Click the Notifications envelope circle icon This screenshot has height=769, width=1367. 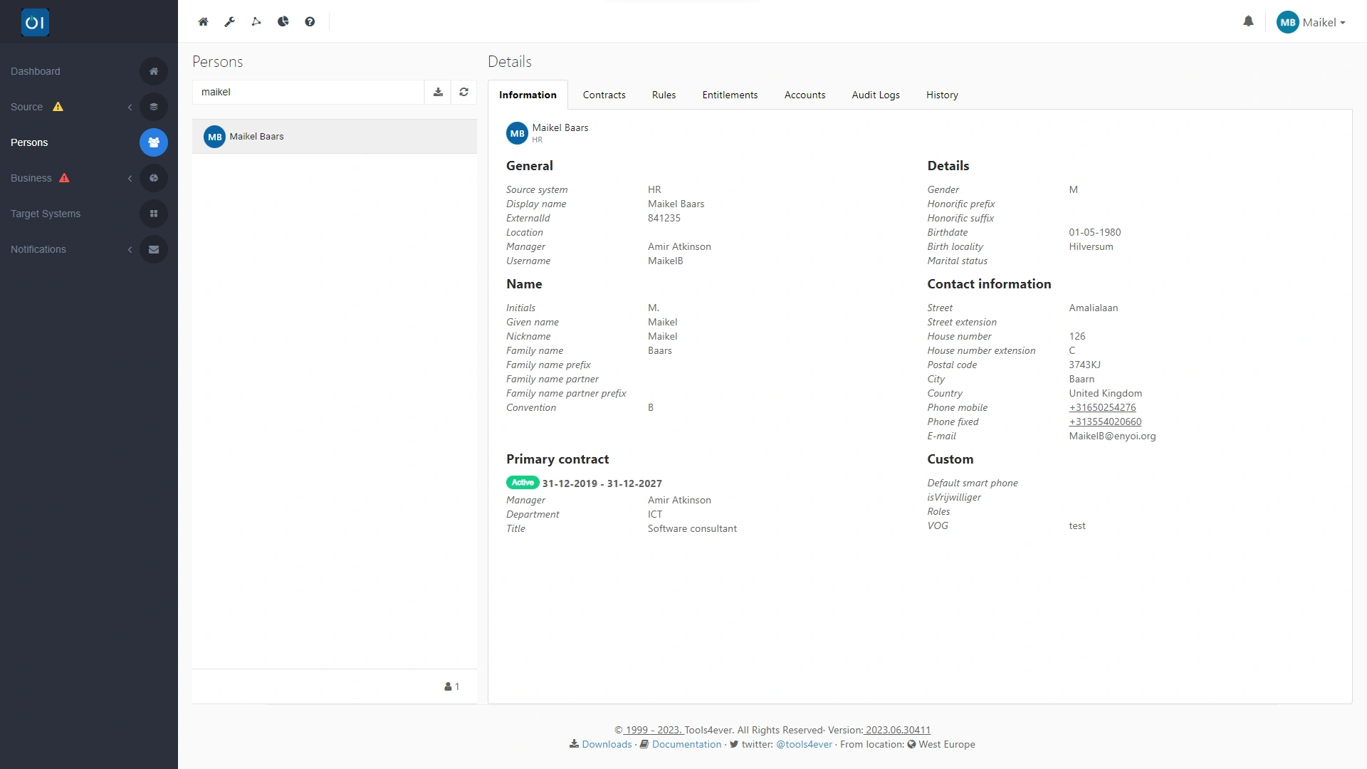pyautogui.click(x=154, y=249)
